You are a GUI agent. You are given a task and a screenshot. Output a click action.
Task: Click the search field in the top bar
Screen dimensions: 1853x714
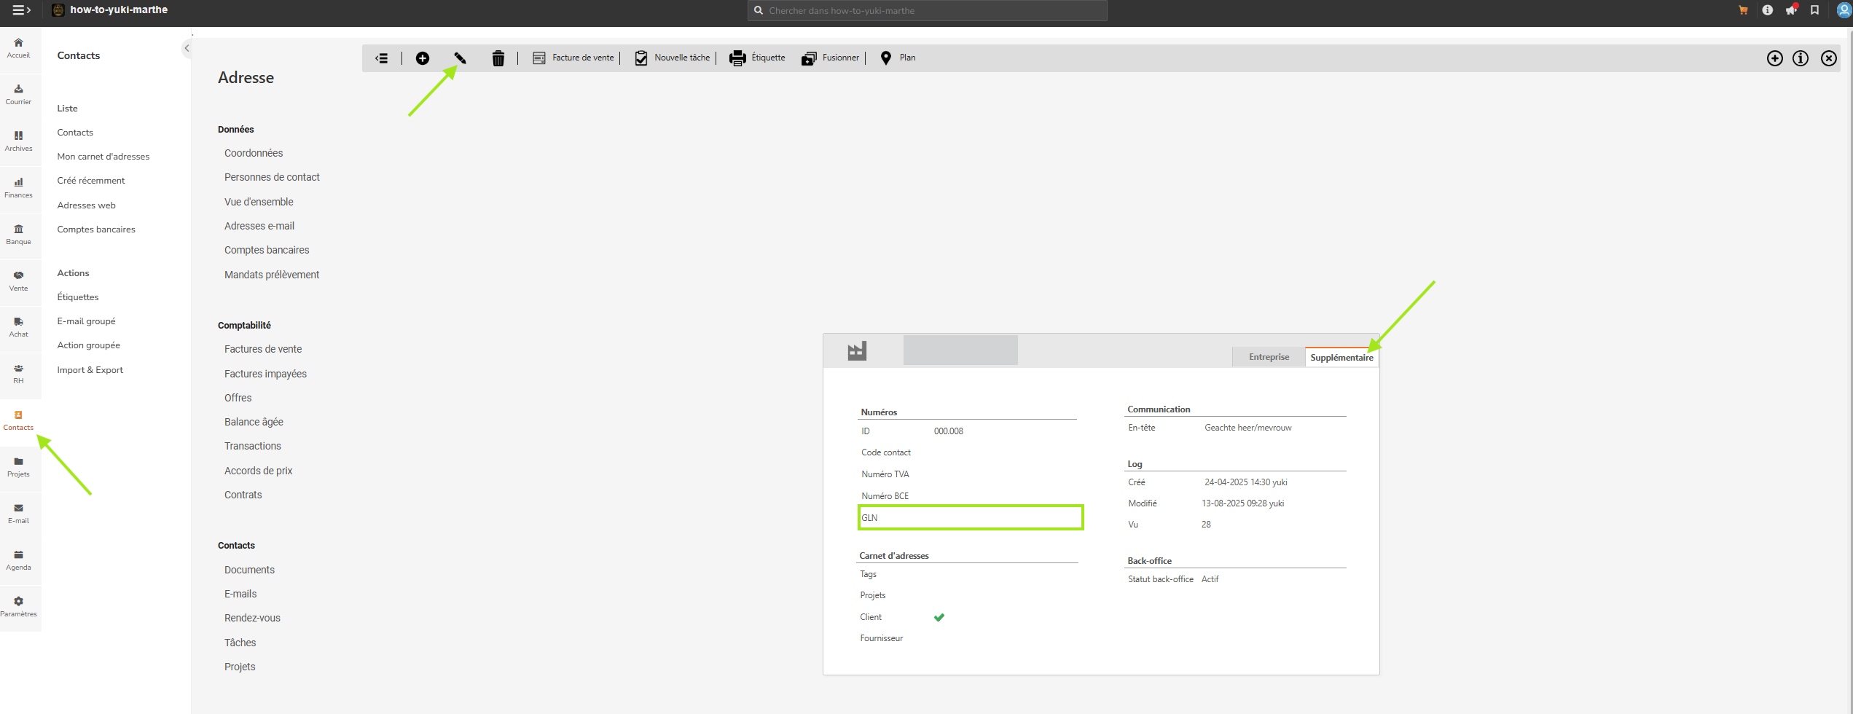coord(927,10)
